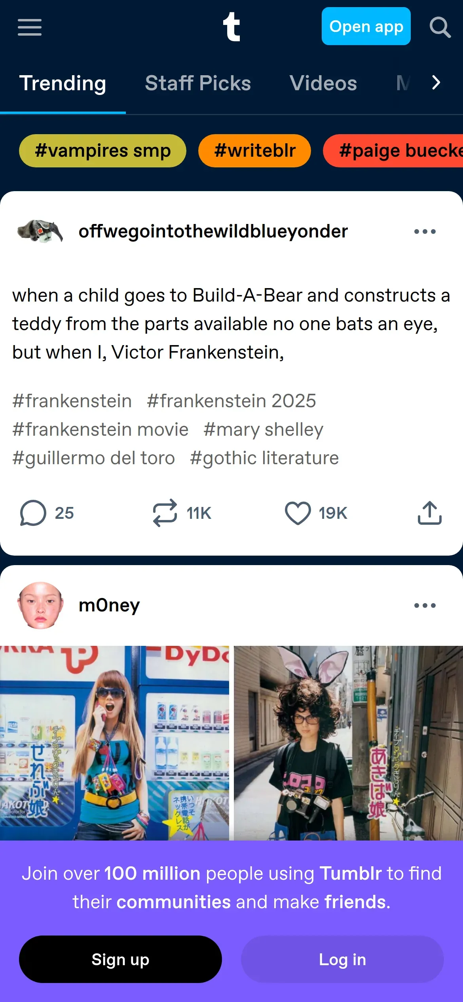Reblog the Build-A-Bear Frankenstein post
The width and height of the screenshot is (463, 1002).
tap(182, 513)
